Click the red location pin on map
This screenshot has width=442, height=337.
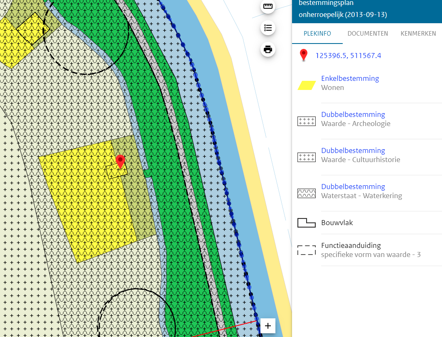click(x=120, y=161)
